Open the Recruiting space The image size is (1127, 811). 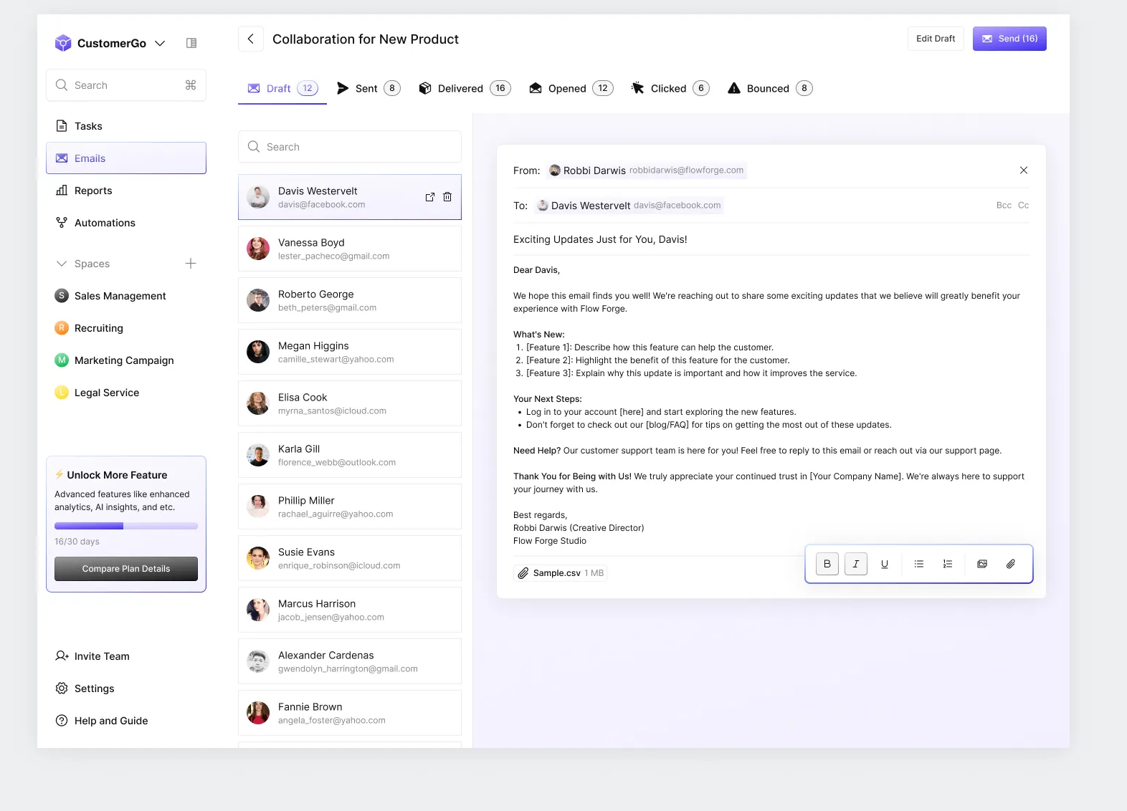point(126,328)
